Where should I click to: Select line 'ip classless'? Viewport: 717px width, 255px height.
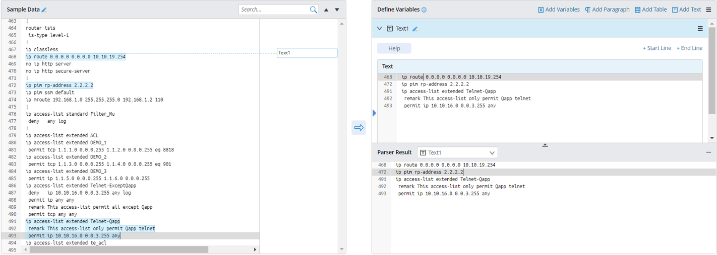42,50
